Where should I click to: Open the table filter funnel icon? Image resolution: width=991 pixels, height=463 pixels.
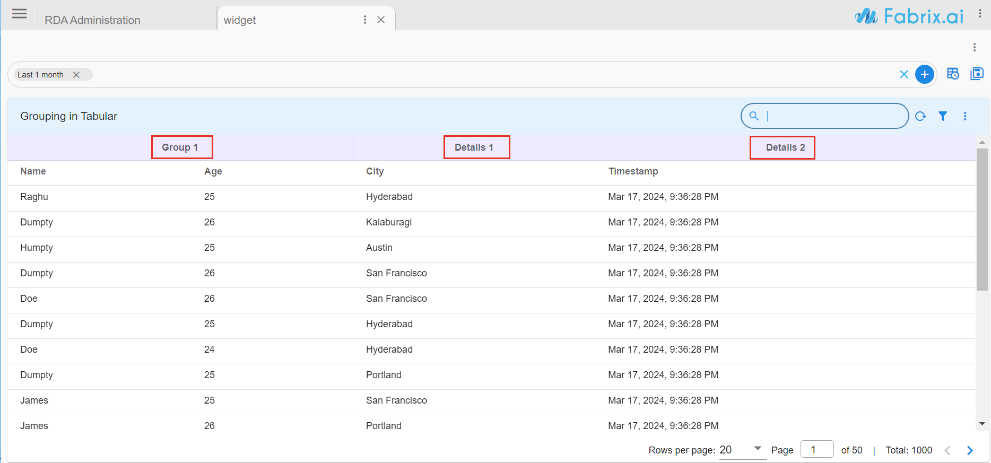tap(943, 116)
